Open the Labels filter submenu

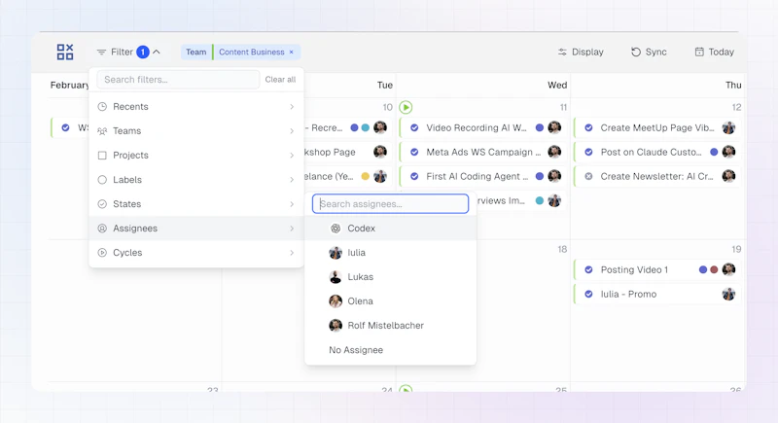[196, 180]
